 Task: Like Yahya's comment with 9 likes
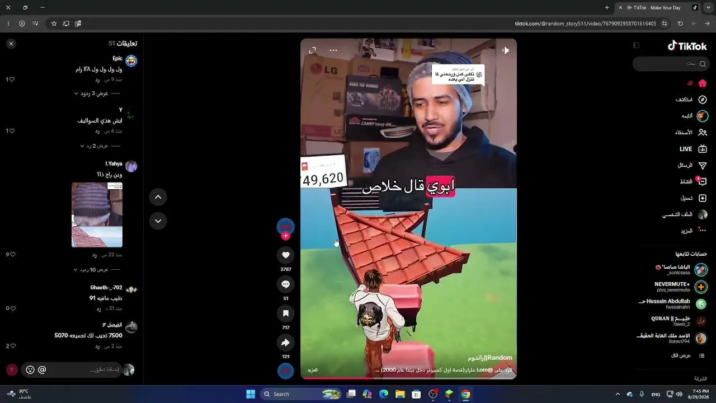point(12,255)
